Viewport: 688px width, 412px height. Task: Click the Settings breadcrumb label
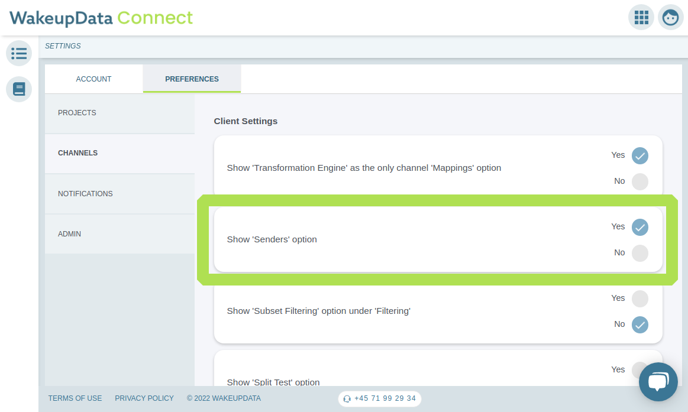[x=63, y=46]
